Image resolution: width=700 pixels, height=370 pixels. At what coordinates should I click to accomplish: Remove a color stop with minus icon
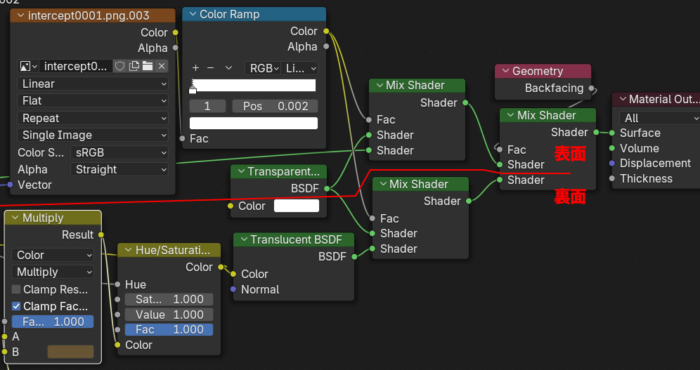tap(210, 68)
